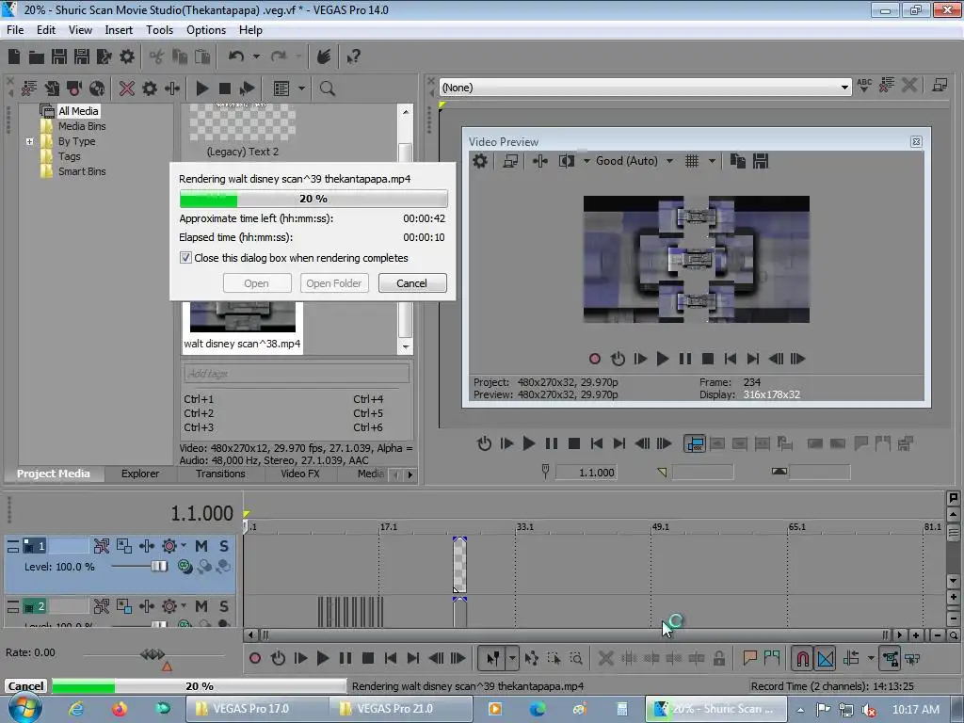
Task: Click the Cancel button in status bar
Action: coord(25,686)
